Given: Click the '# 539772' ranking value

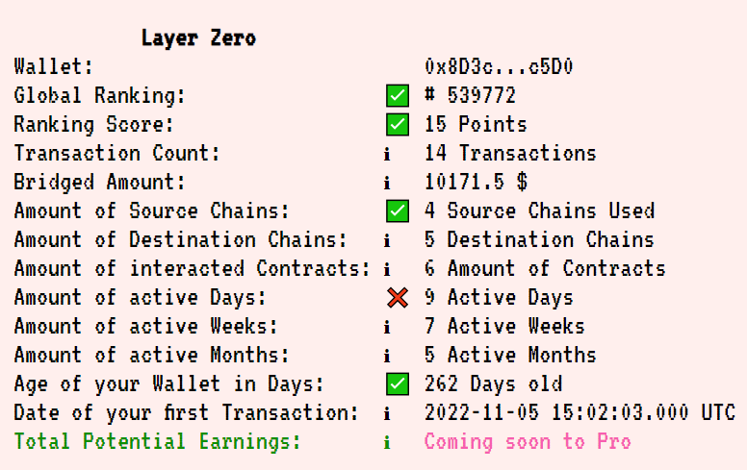Looking at the screenshot, I should tap(470, 95).
